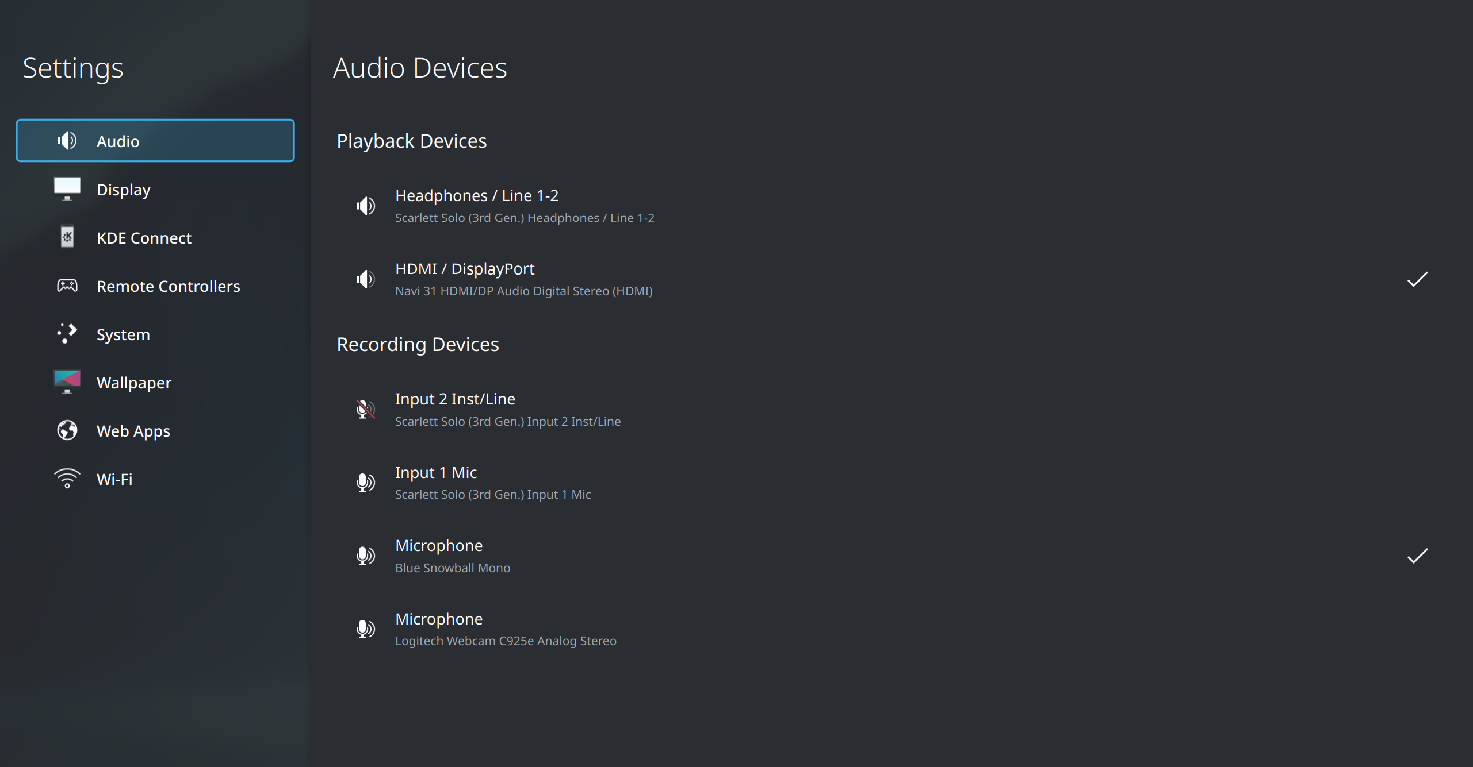Click the System settings icon
This screenshot has height=767, width=1473.
[67, 333]
